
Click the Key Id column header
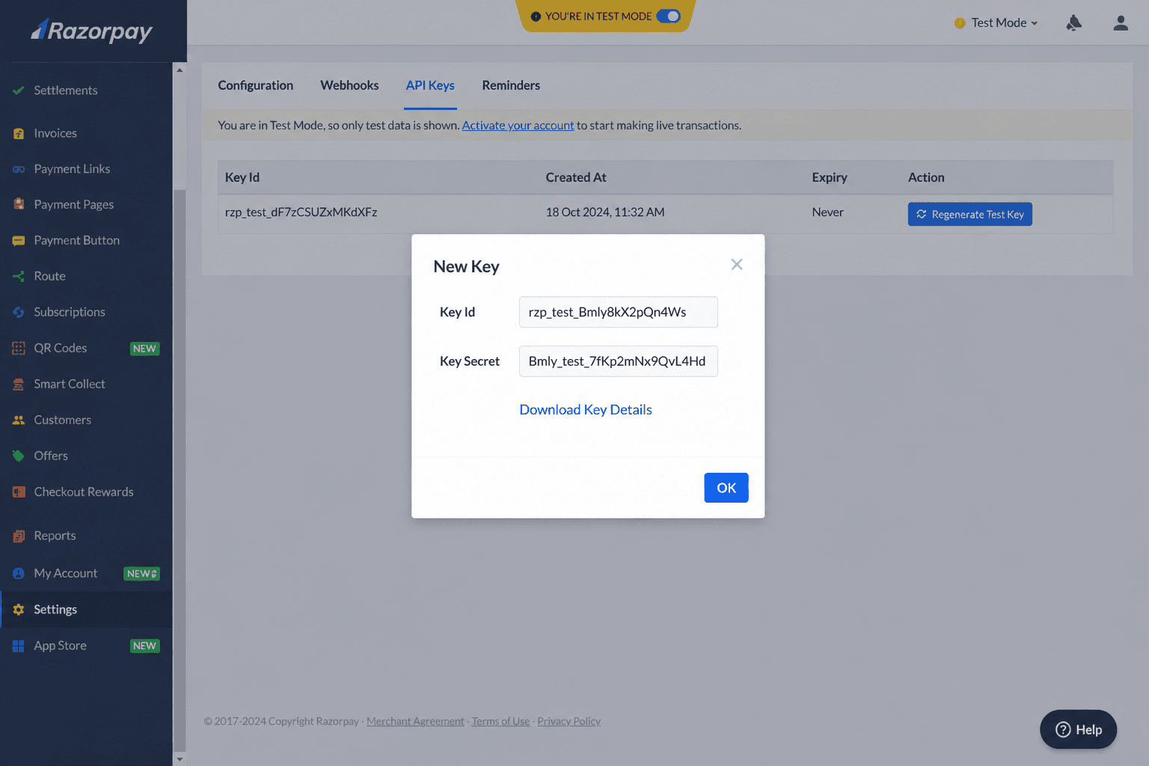[242, 177]
